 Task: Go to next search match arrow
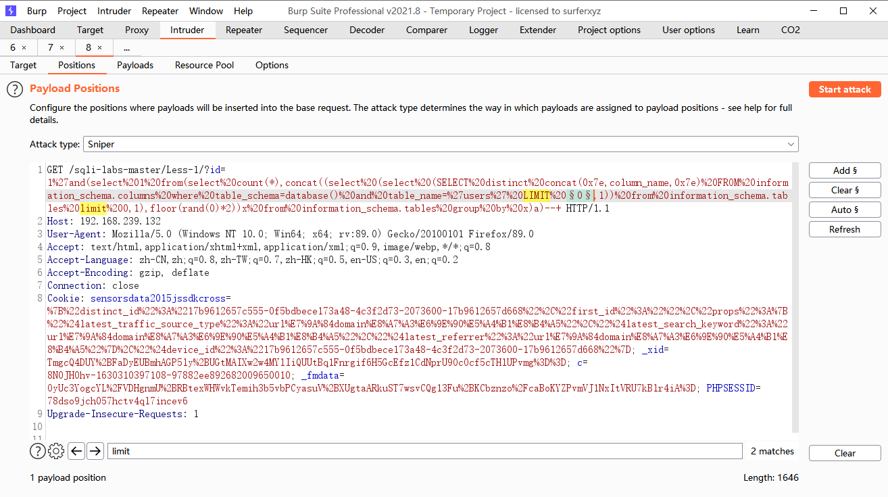[95, 451]
